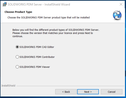Viewport: 126px width, 98px height.
Task: Click the 'SOLIDWORKS PDM CAD Editor' label text
Action: pos(37,47)
